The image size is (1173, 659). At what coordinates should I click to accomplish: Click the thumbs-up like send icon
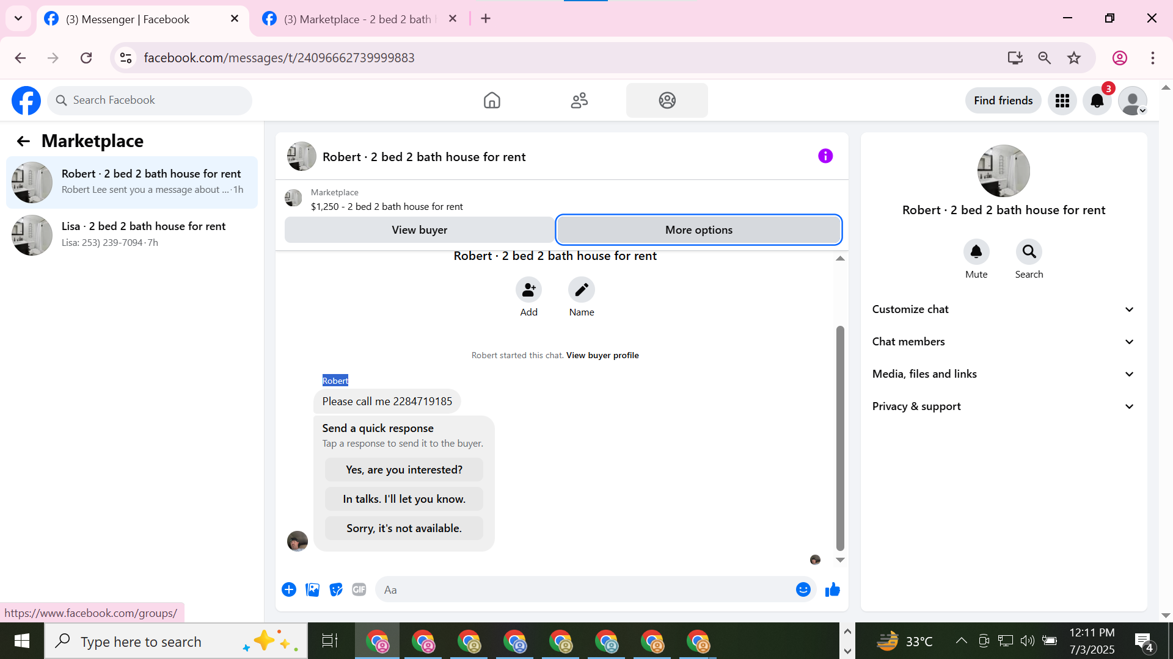click(x=832, y=589)
